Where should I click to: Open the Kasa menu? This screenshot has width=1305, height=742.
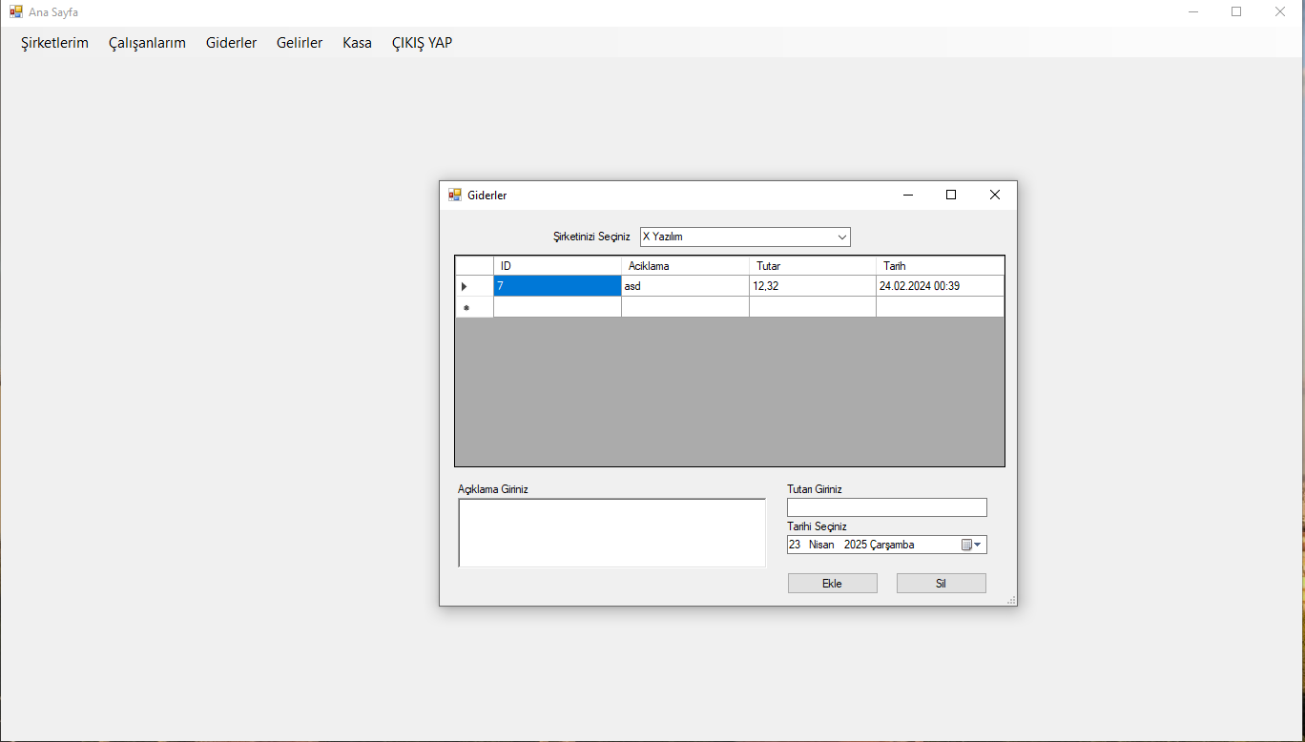[357, 43]
